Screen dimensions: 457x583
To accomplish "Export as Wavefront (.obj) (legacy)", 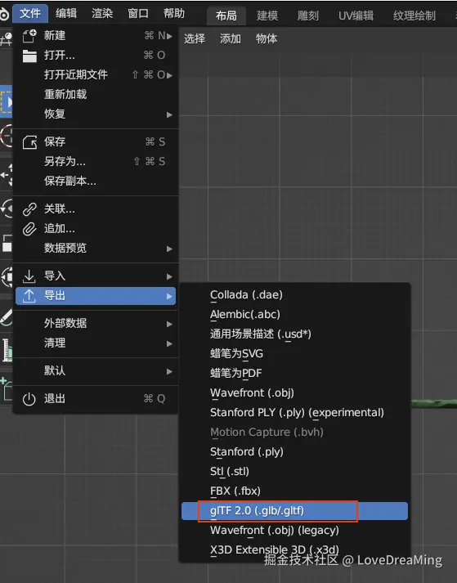I will 294,531.
